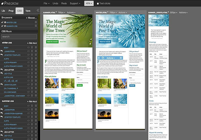Open the summer.css stylesheet link
The width and height of the screenshot is (201, 140).
coord(12,26)
